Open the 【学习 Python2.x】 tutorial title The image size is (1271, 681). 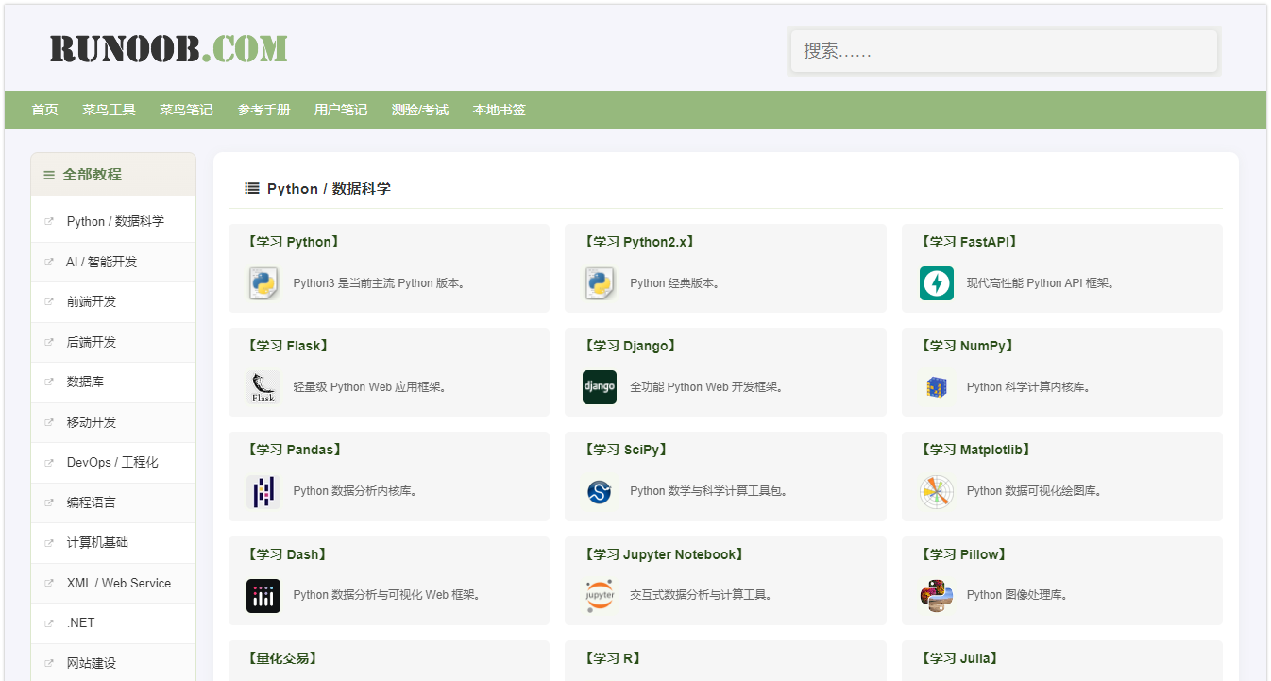[x=640, y=242]
